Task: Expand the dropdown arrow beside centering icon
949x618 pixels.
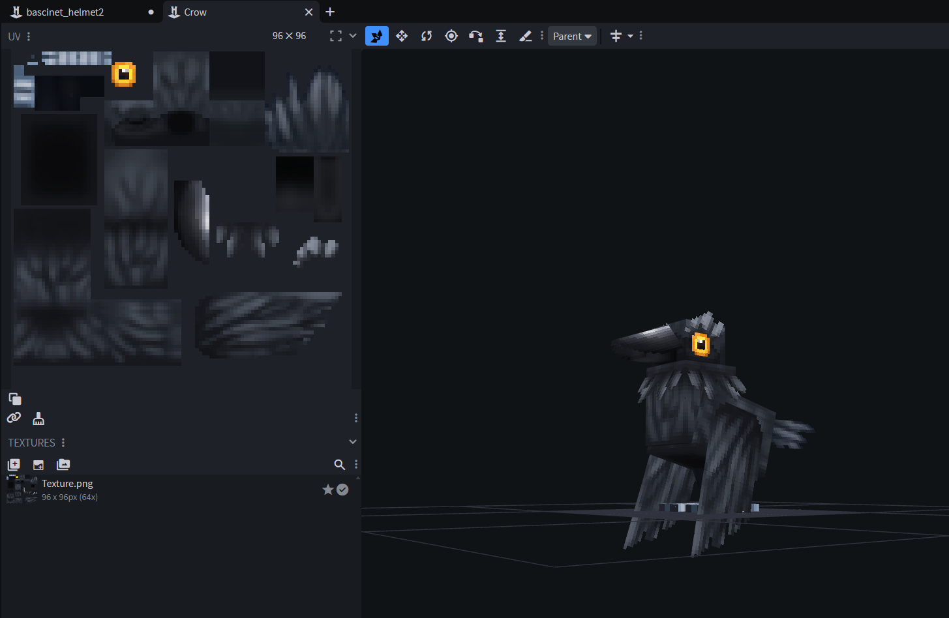Action: pyautogui.click(x=630, y=36)
